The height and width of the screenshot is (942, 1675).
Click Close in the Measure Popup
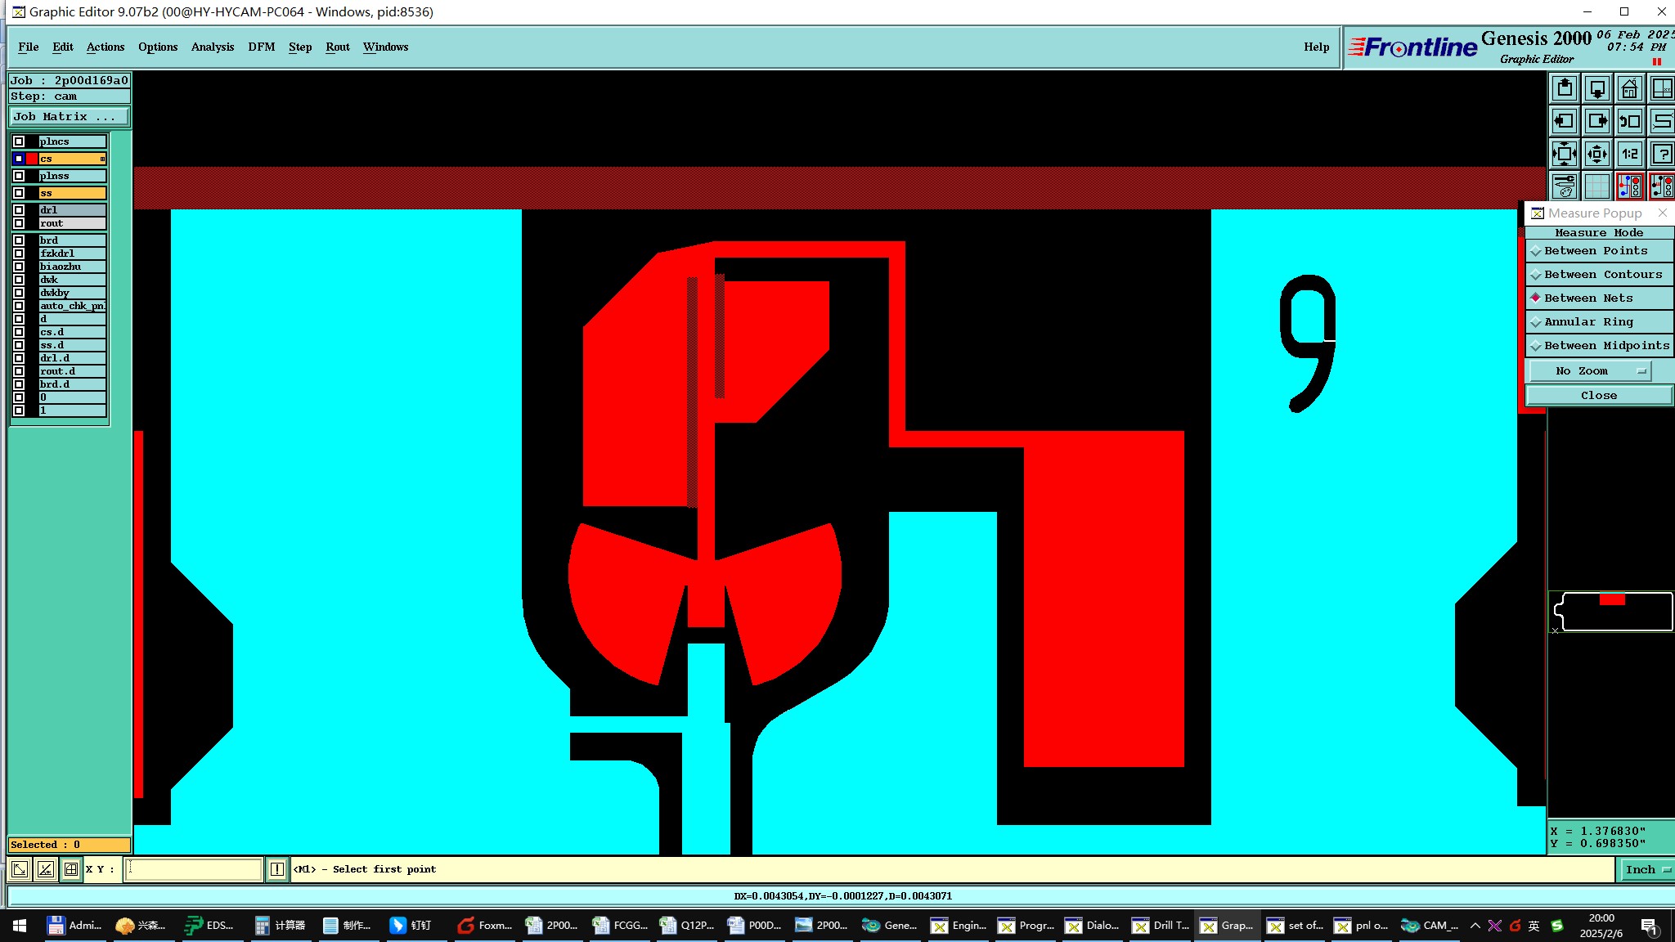click(1598, 396)
